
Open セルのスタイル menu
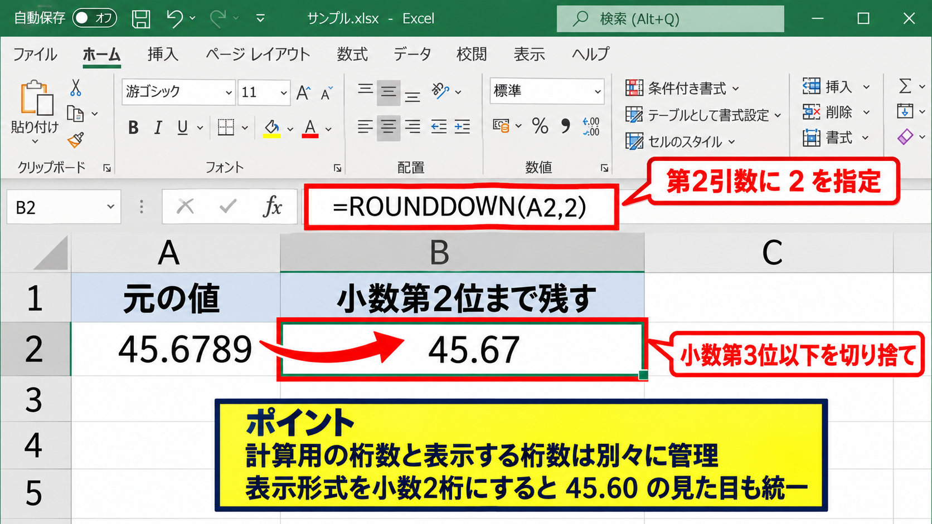[x=681, y=141]
